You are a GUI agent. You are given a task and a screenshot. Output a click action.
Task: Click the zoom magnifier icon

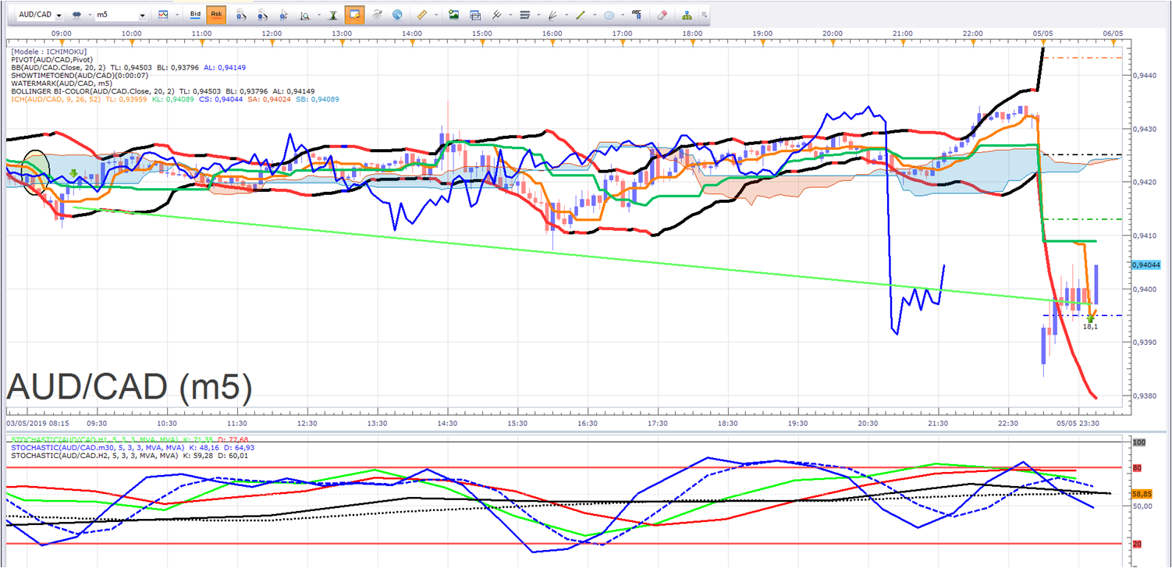(304, 15)
